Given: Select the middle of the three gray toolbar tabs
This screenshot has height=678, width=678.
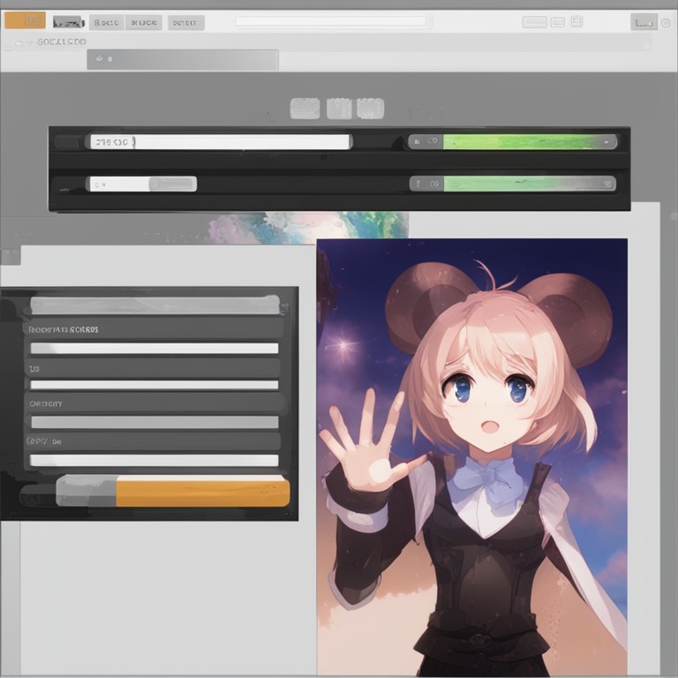Looking at the screenshot, I should 144,22.
